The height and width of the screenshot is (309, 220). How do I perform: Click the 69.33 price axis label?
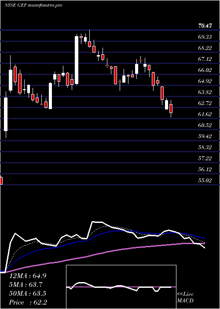pyautogui.click(x=205, y=37)
